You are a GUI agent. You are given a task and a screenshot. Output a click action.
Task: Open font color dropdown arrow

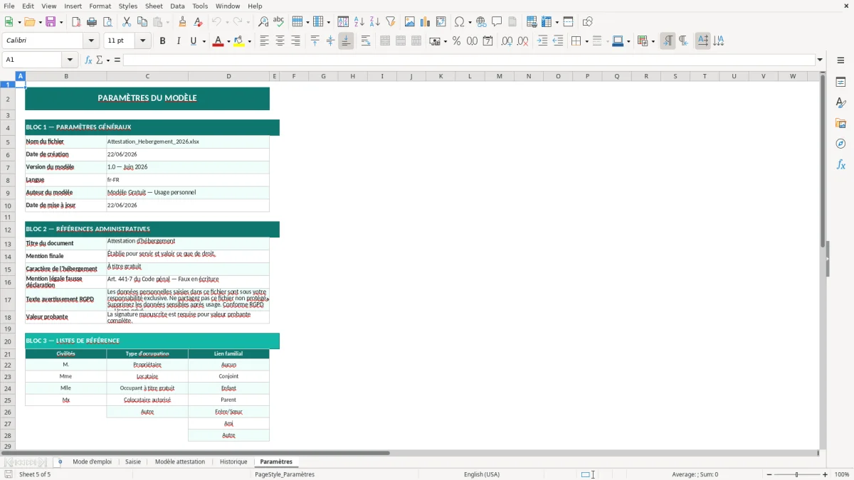[228, 41]
